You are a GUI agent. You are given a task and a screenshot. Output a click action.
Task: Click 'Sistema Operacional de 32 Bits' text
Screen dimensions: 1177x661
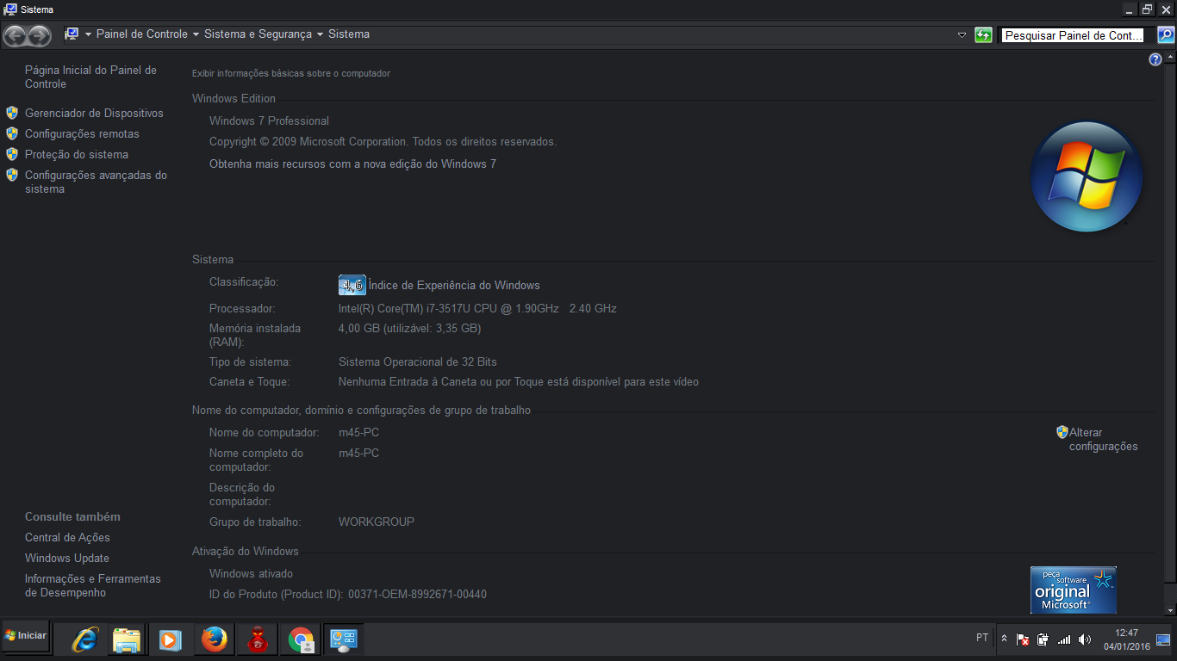pos(418,361)
